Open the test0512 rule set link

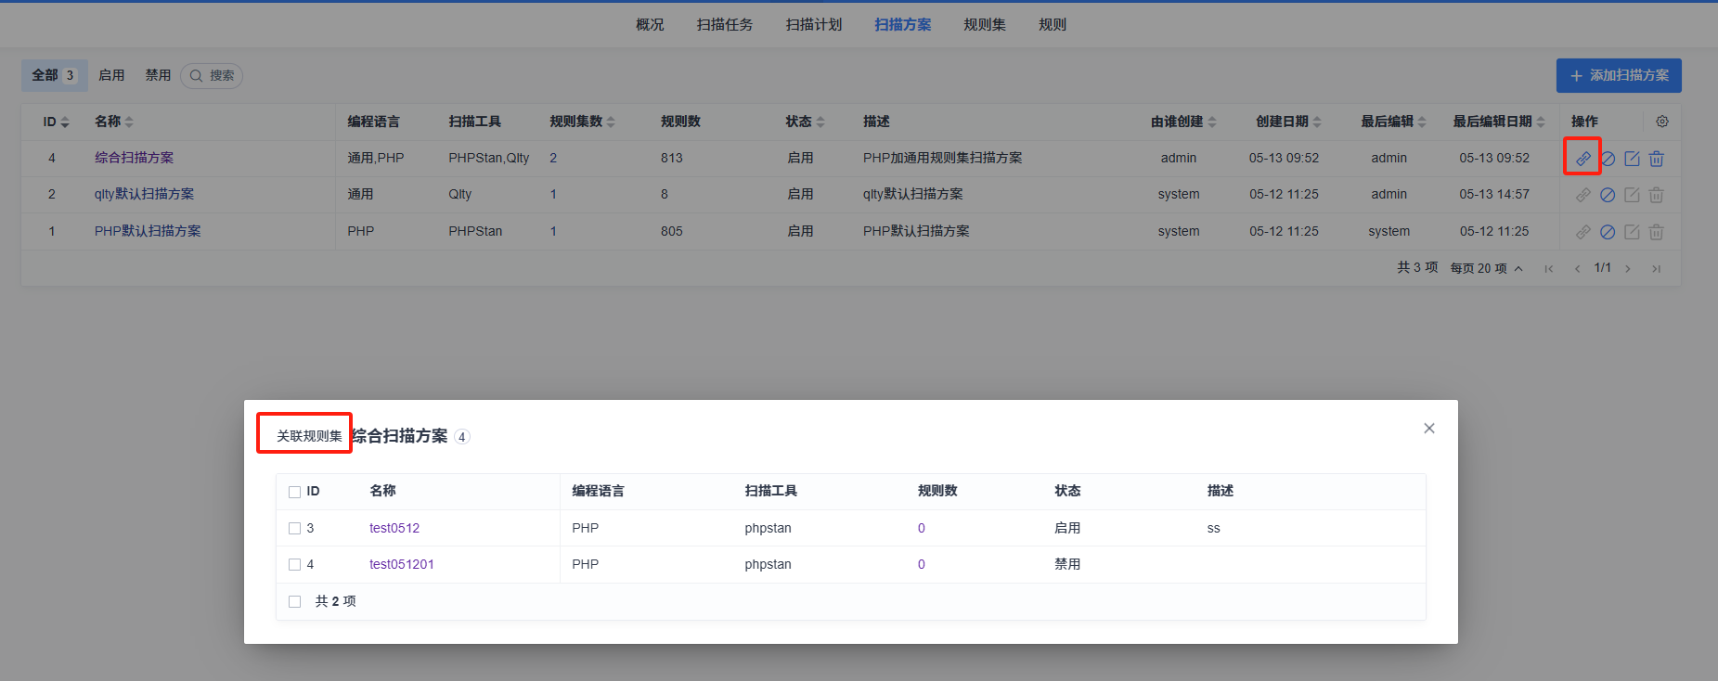pos(394,528)
